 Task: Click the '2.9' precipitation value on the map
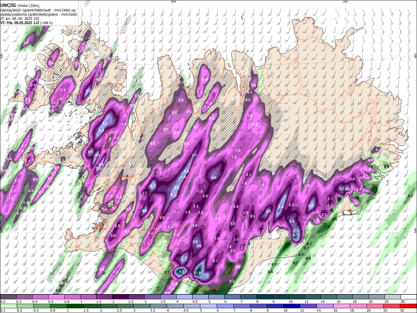(x=33, y=85)
